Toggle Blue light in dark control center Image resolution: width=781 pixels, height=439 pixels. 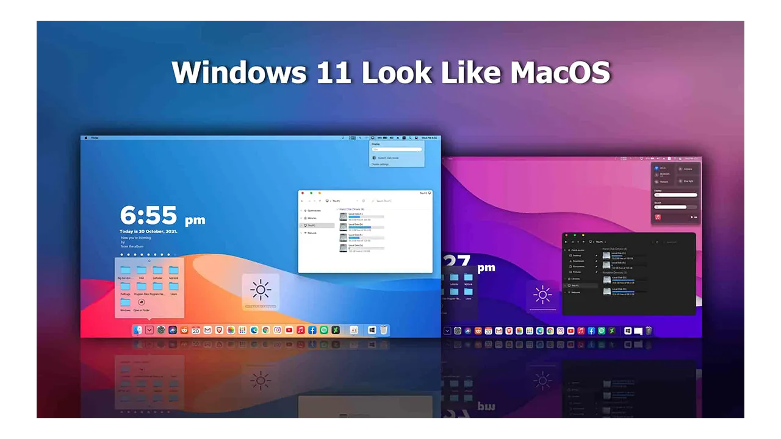(x=686, y=181)
